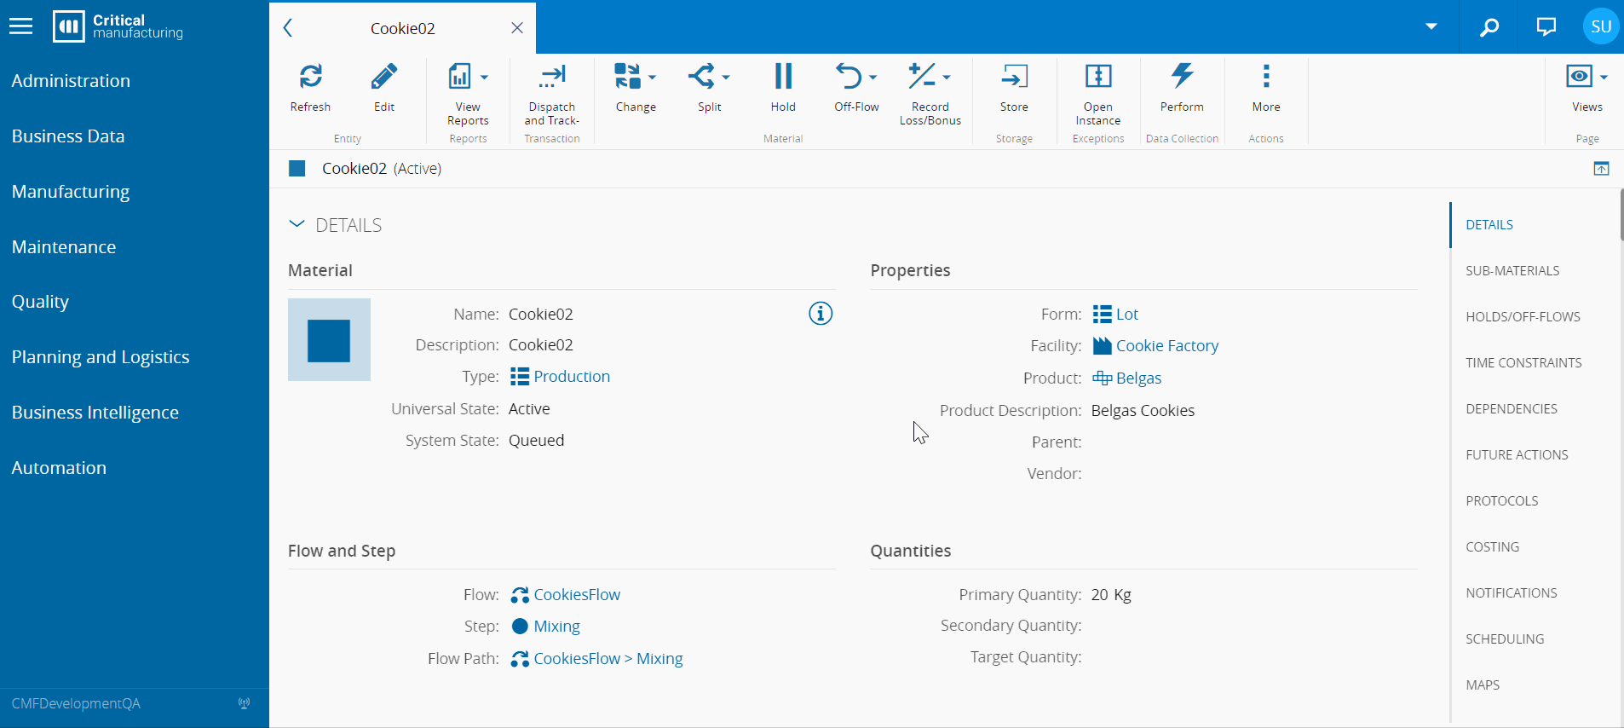Toggle the hamburger navigation menu

(x=20, y=27)
